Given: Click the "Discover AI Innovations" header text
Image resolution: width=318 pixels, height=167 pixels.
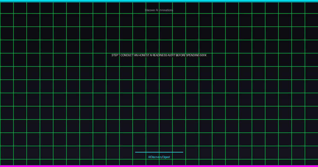Looking at the screenshot, I should pyautogui.click(x=159, y=10).
